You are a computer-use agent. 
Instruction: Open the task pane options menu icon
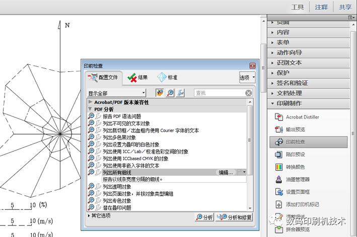tap(351, 17)
